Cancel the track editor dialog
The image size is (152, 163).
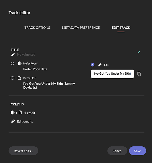coord(117,151)
